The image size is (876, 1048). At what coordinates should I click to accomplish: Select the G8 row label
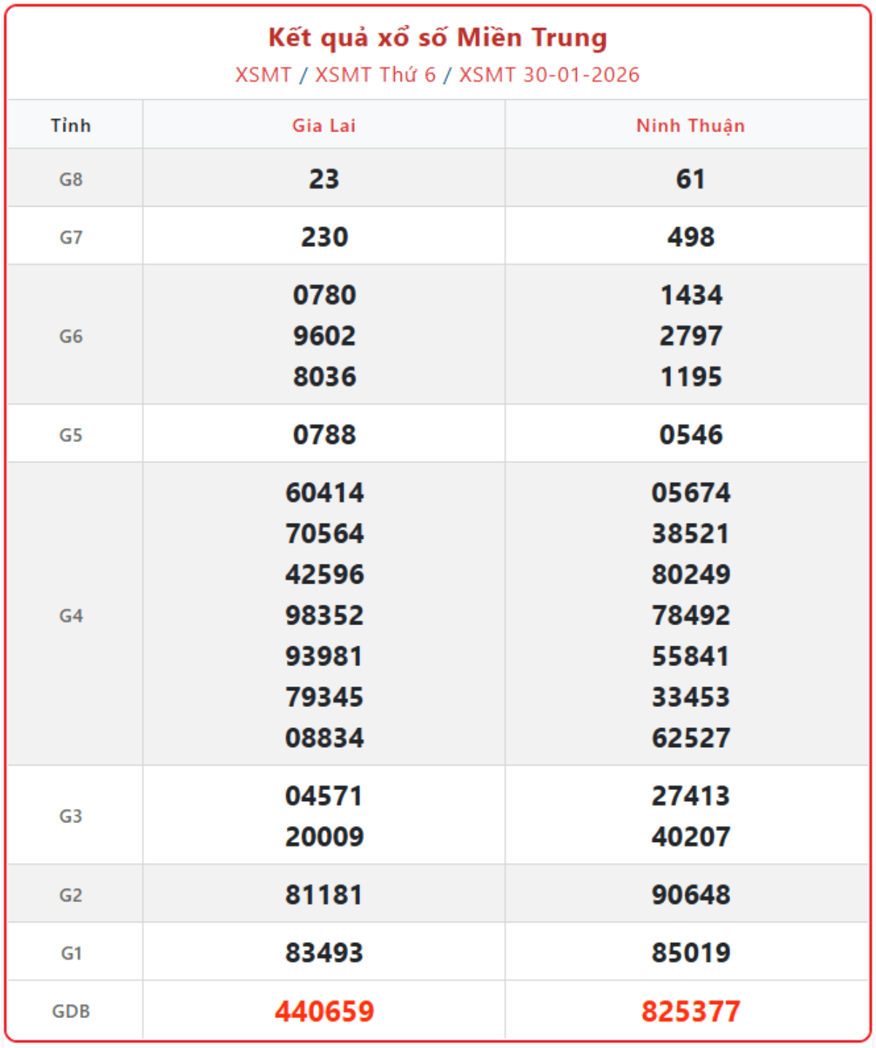pos(71,180)
